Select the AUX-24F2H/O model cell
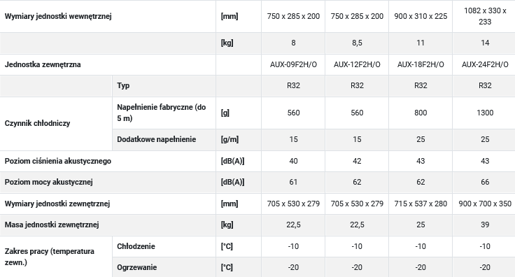The height and width of the screenshot is (277, 515). tap(485, 64)
